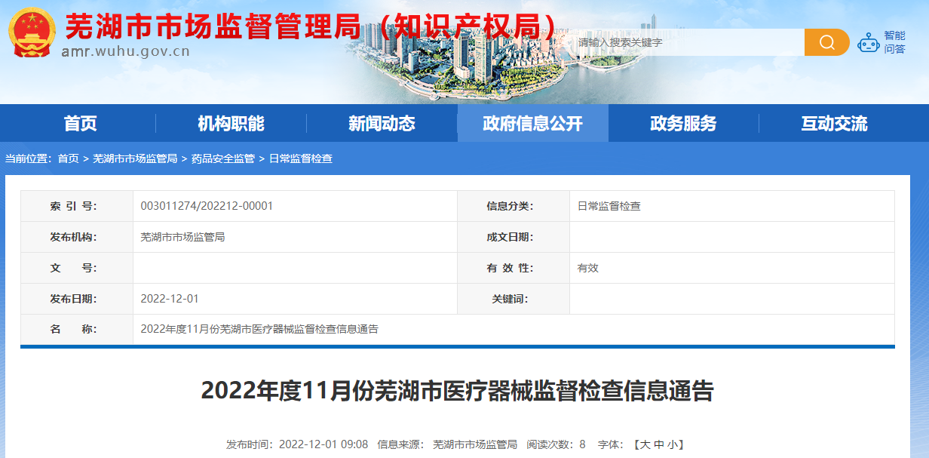Screen dimensions: 929x458
Task: Open 日常监督检查 breadcrumb link
Action: 301,158
